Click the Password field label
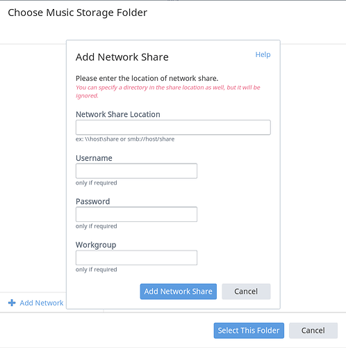This screenshot has width=346, height=348. [93, 201]
